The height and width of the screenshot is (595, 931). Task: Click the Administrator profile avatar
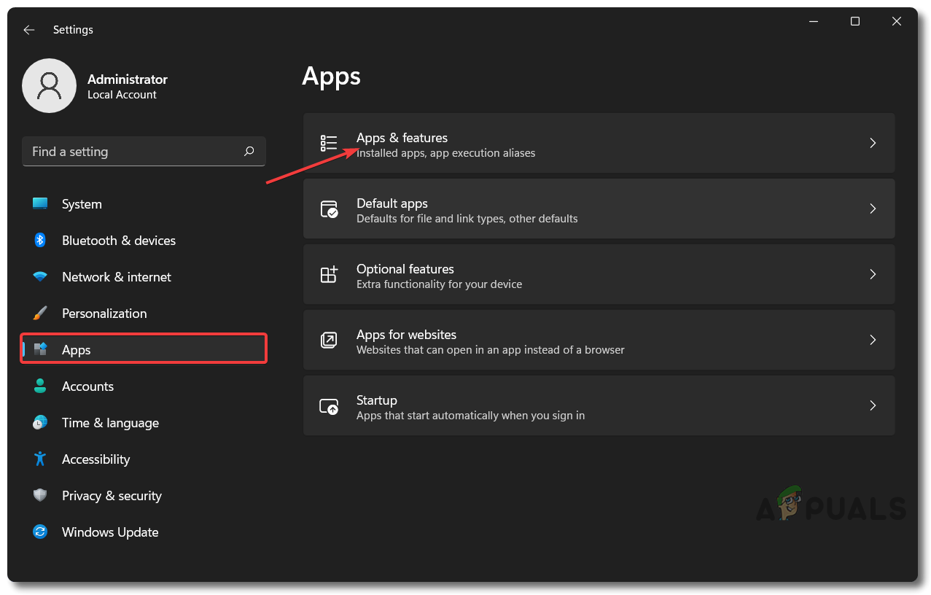click(50, 86)
